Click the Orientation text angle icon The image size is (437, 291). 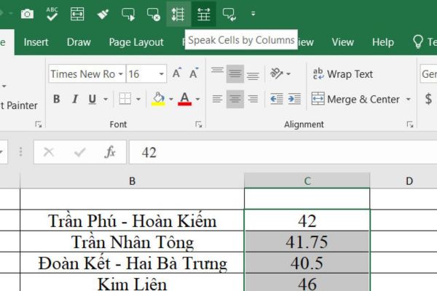pyautogui.click(x=277, y=73)
